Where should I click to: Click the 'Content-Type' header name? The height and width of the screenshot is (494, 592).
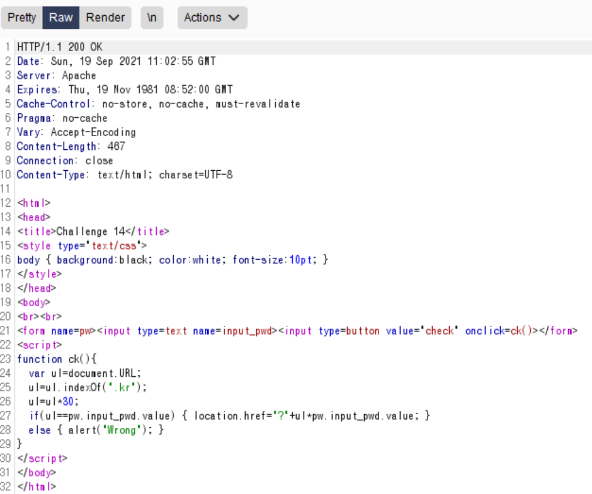(50, 175)
